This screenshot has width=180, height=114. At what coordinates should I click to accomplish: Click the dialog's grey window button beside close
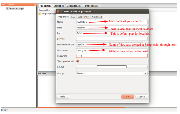(x=61, y=12)
